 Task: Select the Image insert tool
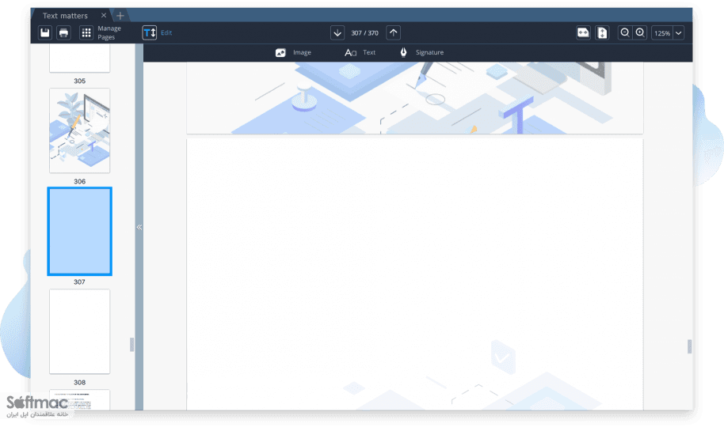(293, 52)
